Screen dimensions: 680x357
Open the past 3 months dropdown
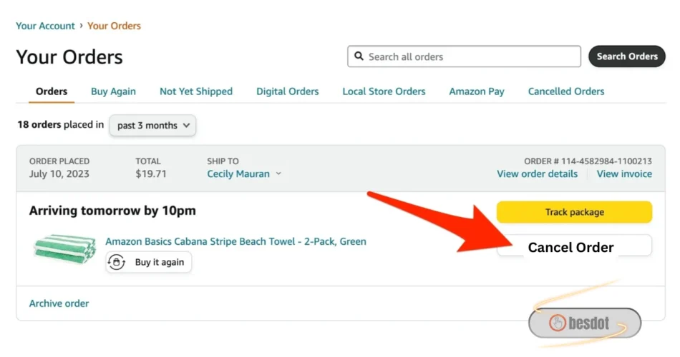tap(152, 126)
